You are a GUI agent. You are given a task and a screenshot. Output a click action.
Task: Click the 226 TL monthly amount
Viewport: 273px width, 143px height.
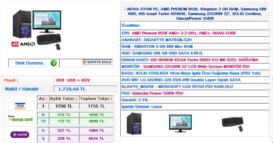[64, 138]
